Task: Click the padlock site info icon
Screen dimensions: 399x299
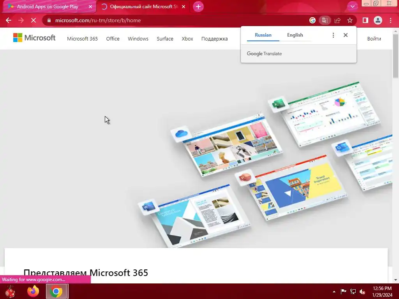Action: click(x=49, y=20)
